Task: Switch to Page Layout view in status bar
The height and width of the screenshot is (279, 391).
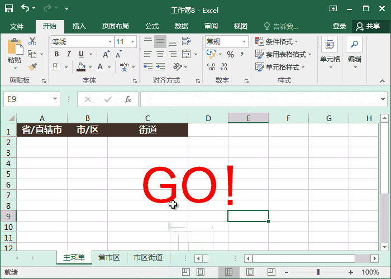Action: [250, 272]
